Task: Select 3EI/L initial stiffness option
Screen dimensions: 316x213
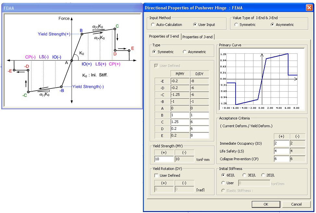Action: [245, 175]
